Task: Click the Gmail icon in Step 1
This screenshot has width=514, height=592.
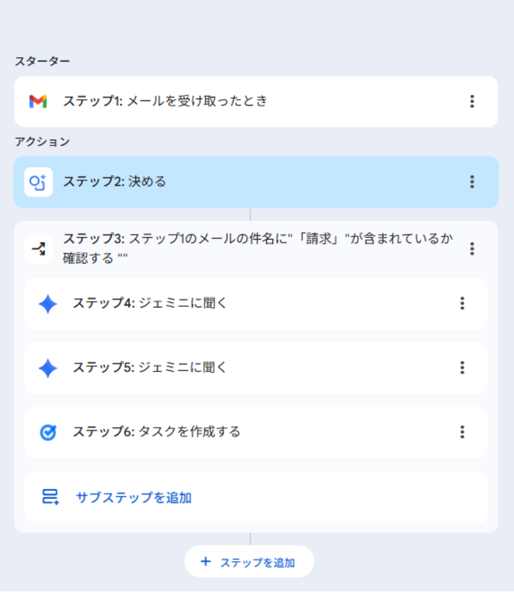Action: tap(38, 102)
